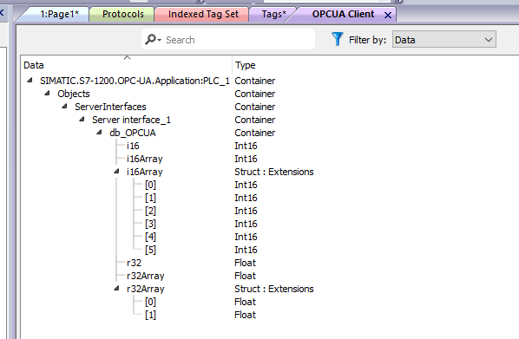Click the Float type of r32
Screen dimensions: 519x339
(x=245, y=263)
